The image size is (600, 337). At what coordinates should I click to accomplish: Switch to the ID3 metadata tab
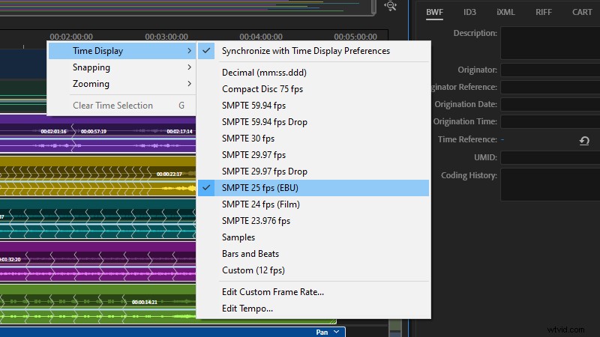click(470, 12)
